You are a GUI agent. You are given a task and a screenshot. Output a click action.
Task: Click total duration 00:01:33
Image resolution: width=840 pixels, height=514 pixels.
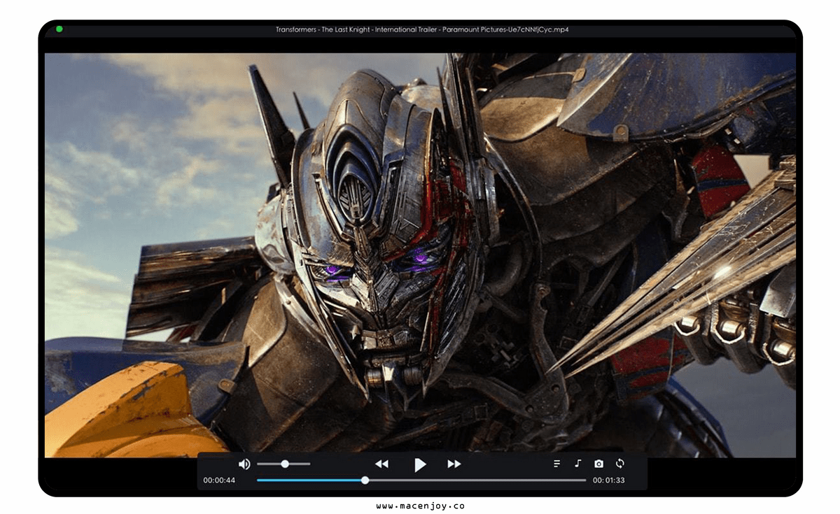608,480
